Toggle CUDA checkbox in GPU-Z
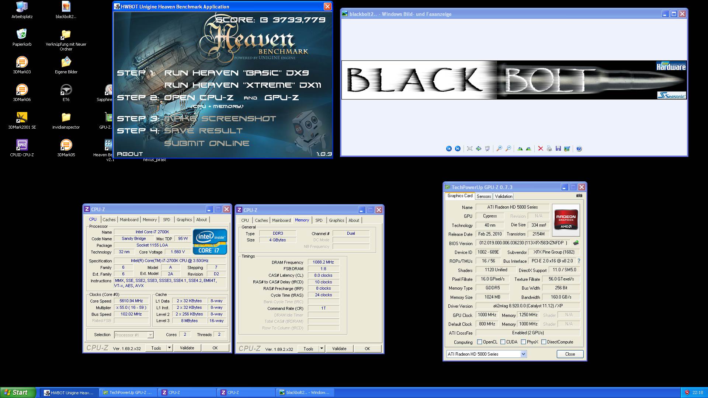Image resolution: width=708 pixels, height=398 pixels. click(503, 342)
